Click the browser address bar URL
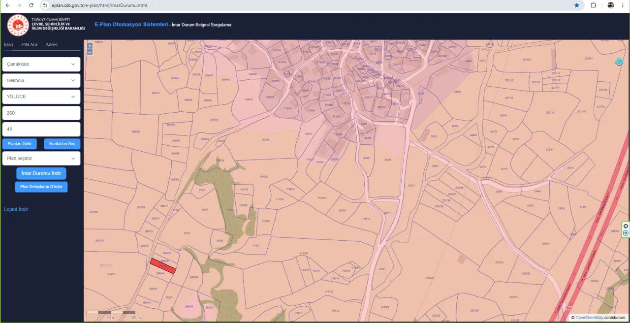Image resolution: width=630 pixels, height=323 pixels. point(99,5)
